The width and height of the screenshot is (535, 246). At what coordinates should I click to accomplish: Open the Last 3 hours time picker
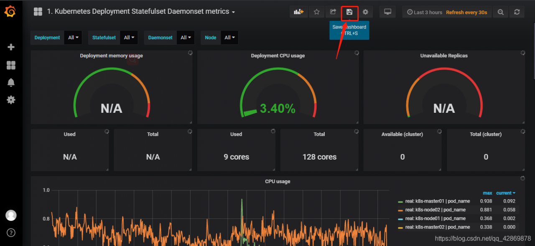coord(424,13)
